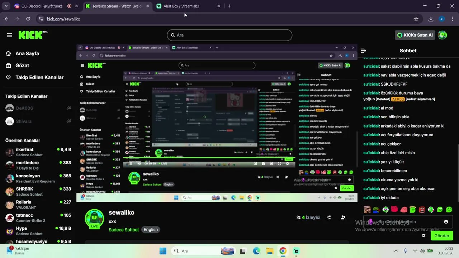Open recommended channel Rellaria

coord(38,205)
